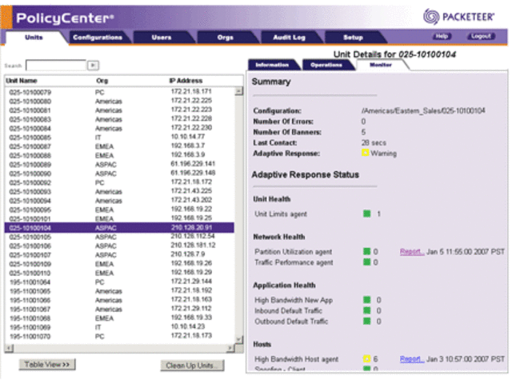Open the Configurations tab
Image resolution: width=512 pixels, height=384 pixels.
[x=97, y=37]
